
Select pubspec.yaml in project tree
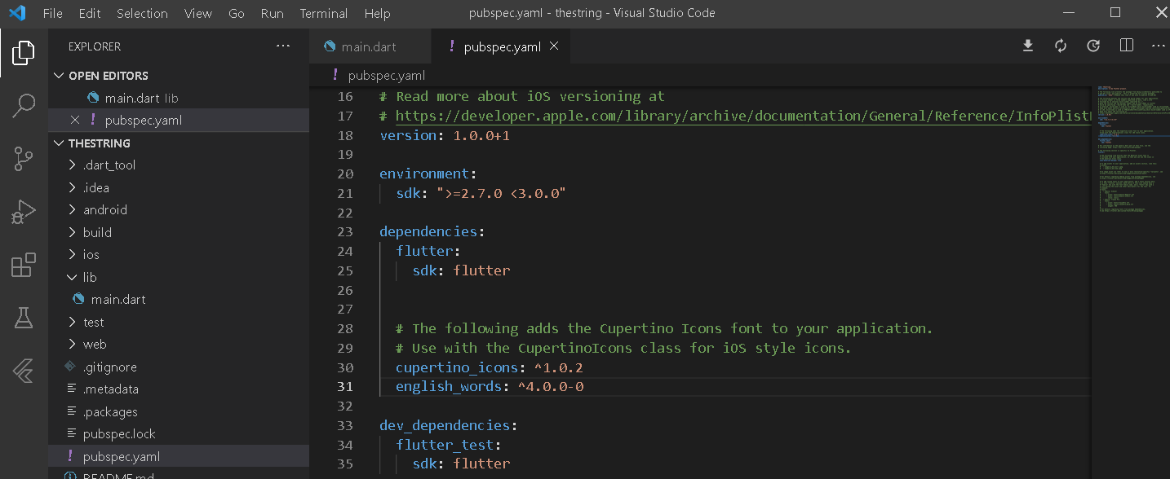[179, 456]
